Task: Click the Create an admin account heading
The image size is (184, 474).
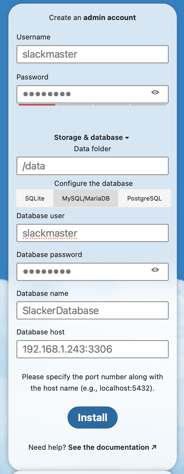Action: click(x=92, y=17)
